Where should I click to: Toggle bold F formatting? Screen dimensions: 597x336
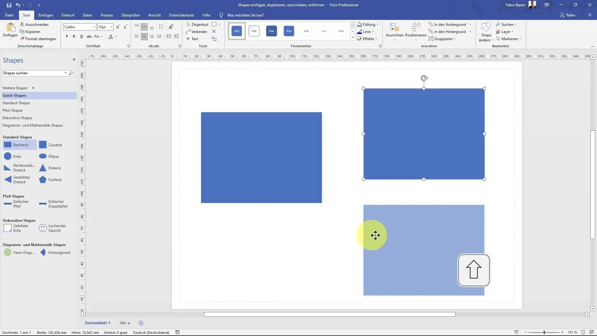coord(67,36)
